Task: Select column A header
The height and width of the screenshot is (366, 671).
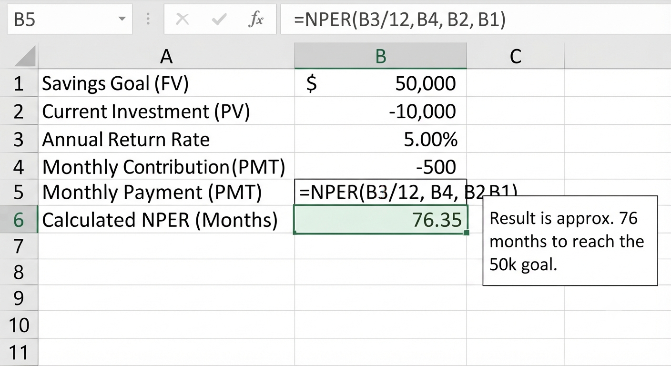Action: coord(166,56)
